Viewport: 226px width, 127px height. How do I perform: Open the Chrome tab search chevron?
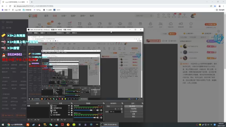pyautogui.click(x=207, y=2)
